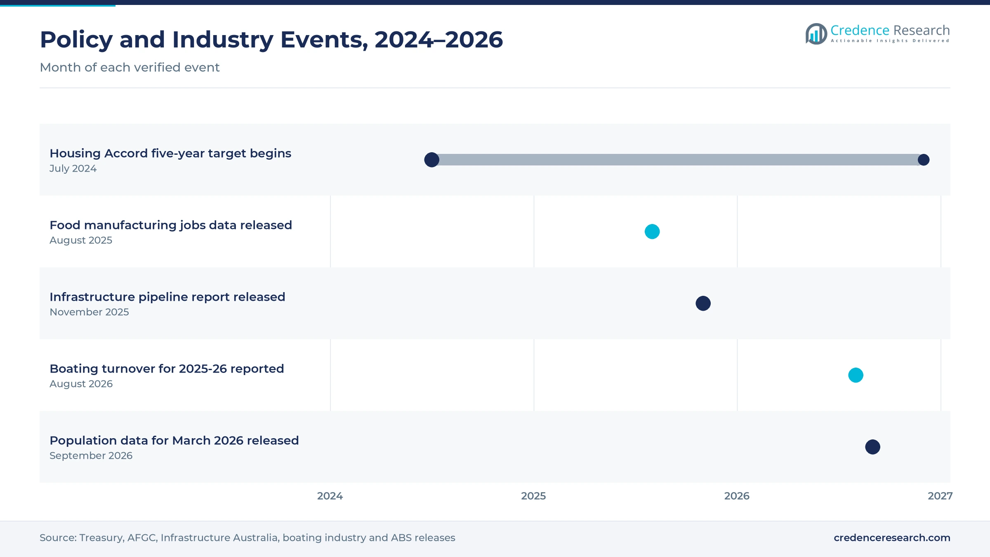Click the 2025 axis label
Image resolution: width=990 pixels, height=557 pixels.
(533, 496)
